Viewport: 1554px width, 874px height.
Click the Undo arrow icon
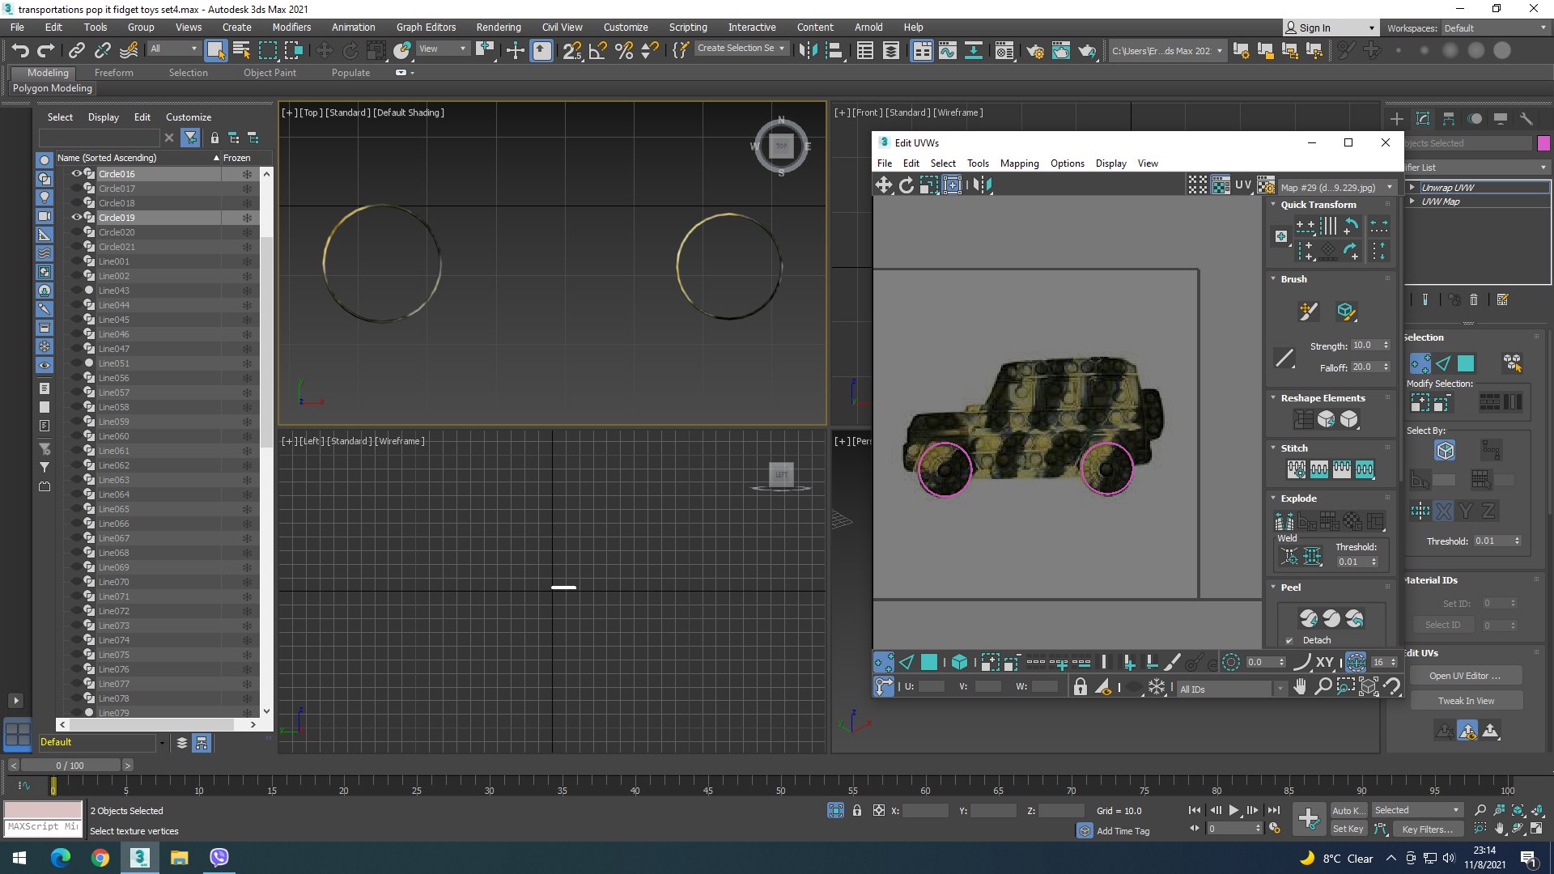tap(20, 51)
